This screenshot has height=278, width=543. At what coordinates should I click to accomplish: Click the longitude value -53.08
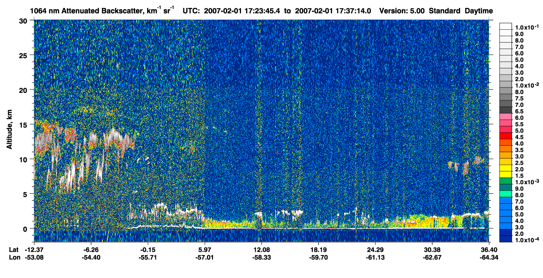point(34,257)
